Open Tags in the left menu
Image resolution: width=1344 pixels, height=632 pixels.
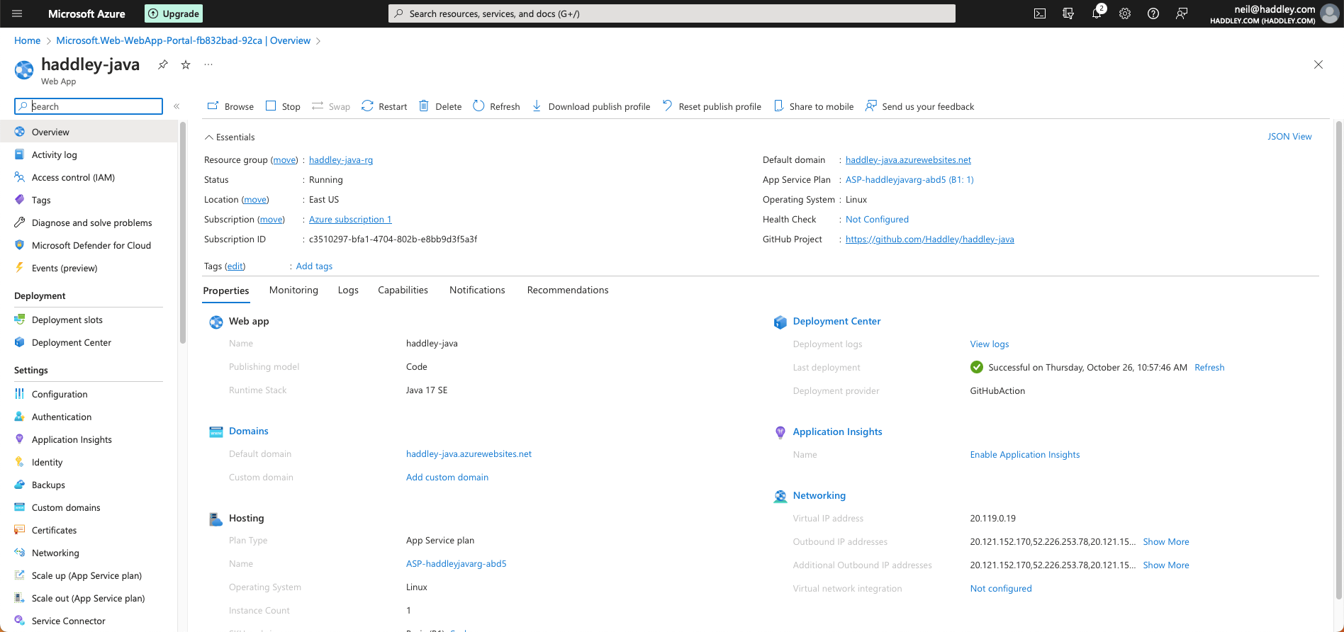coord(41,200)
